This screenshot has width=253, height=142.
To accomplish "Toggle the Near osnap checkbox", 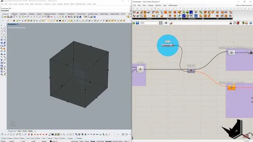I will tap(8, 138).
